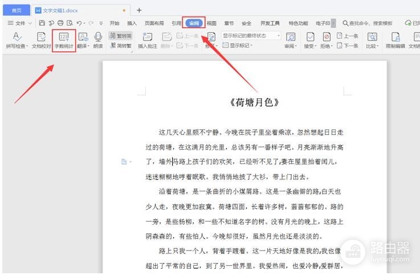
Task: Click the undo arrow
Action: click(79, 23)
